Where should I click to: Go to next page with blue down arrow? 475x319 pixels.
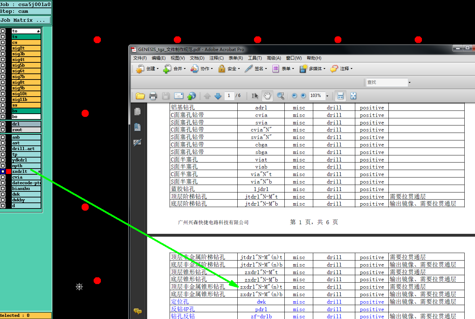click(x=218, y=96)
